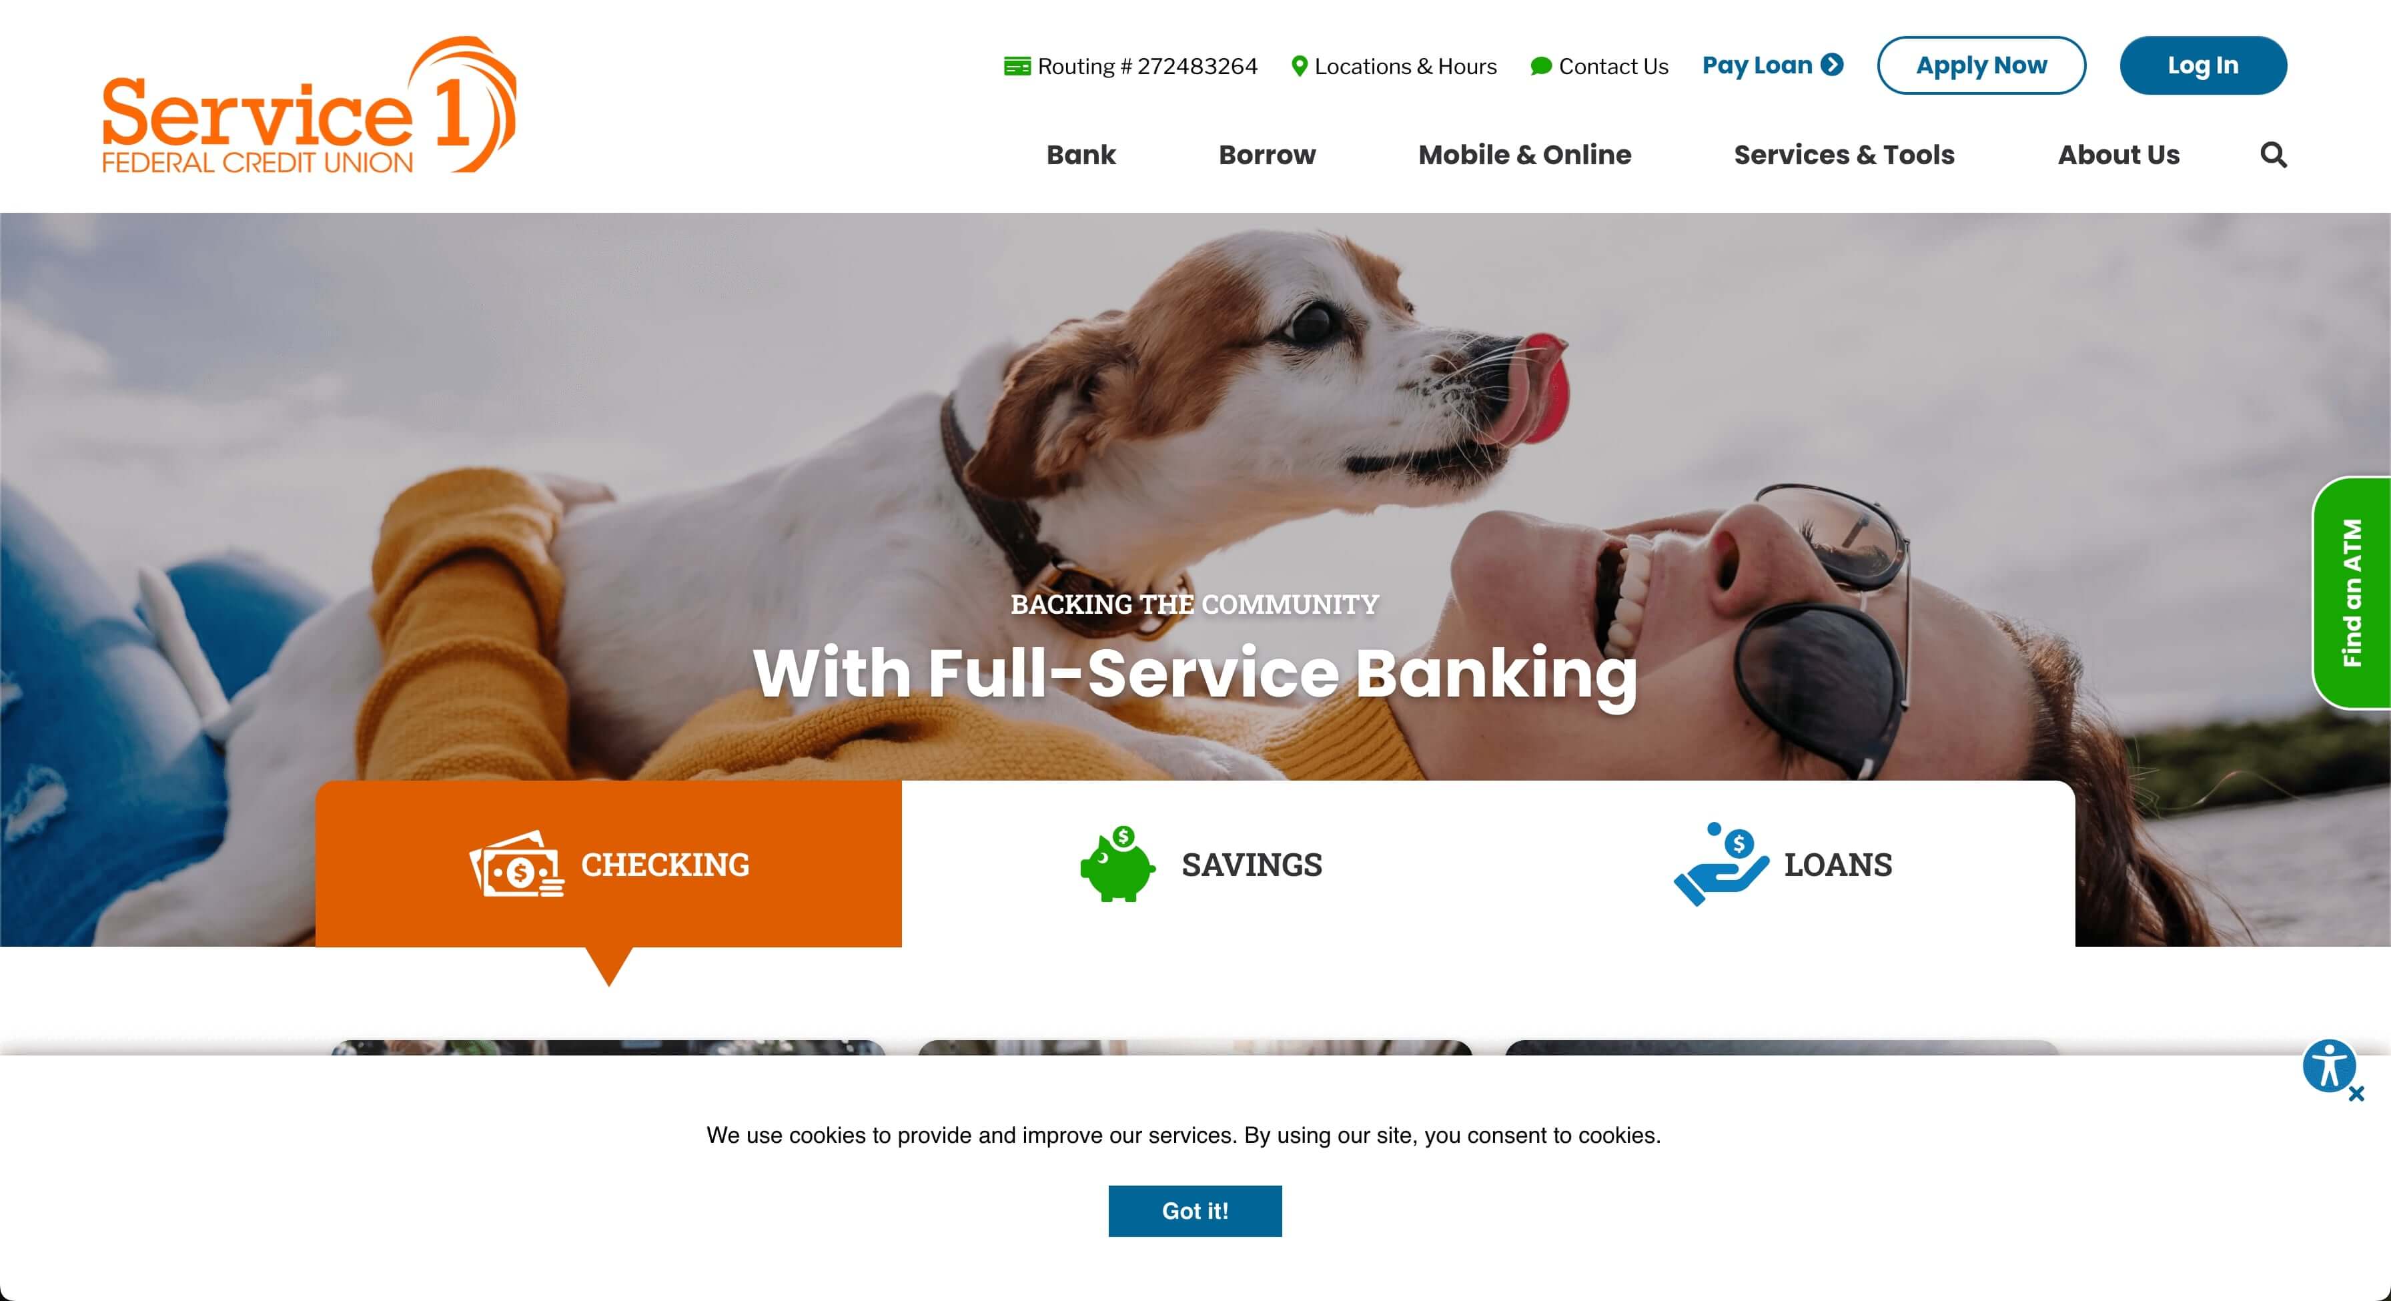
Task: Expand the Borrow navigation menu
Action: (x=1267, y=154)
